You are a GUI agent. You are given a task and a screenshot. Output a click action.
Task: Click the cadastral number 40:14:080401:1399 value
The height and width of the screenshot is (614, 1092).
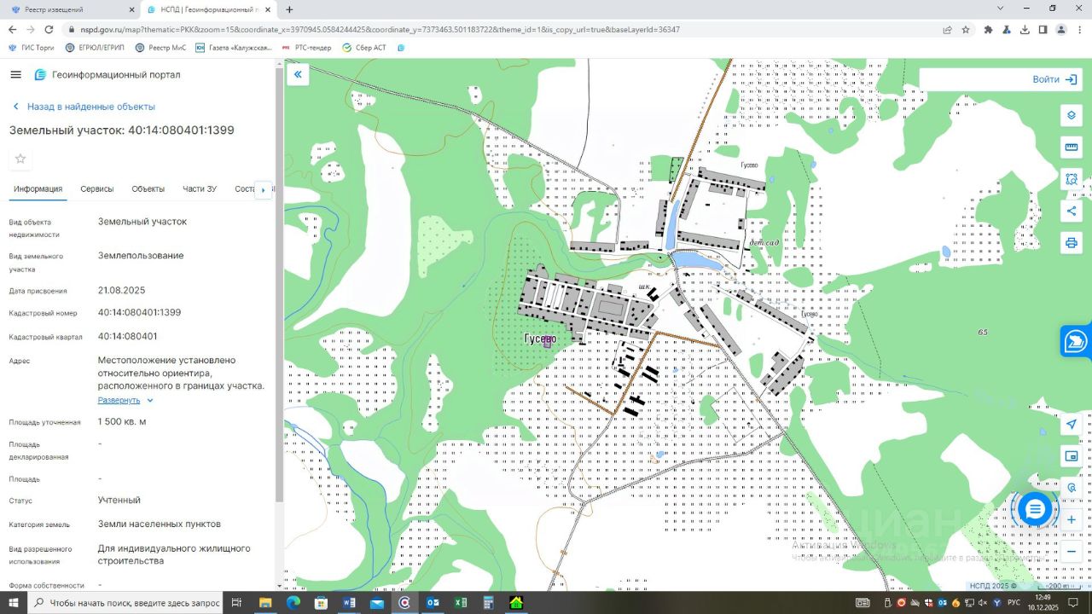[x=139, y=313]
